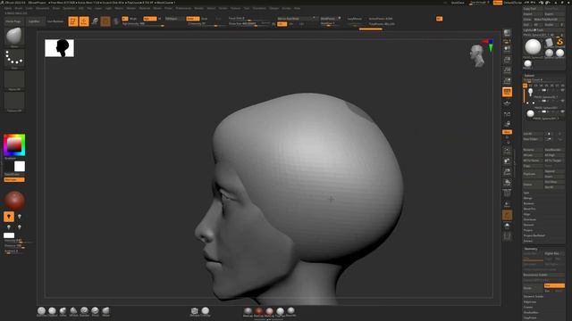Select the red MatCap in bottom shelf
The height and width of the screenshot is (321, 572).
(x=258, y=311)
